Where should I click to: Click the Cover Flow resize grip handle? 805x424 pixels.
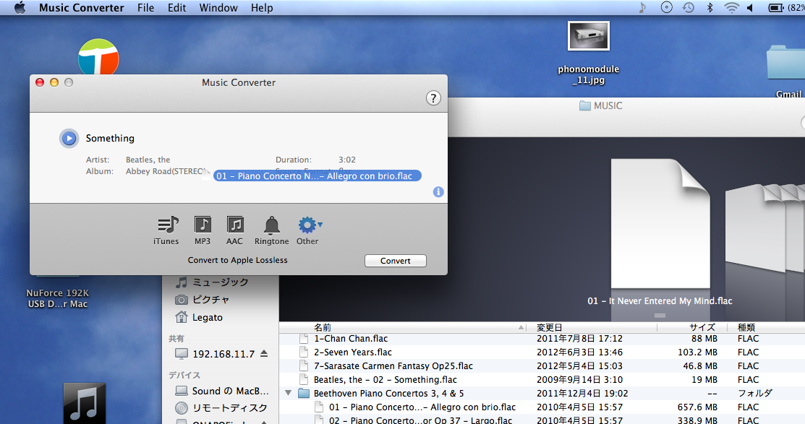660,316
